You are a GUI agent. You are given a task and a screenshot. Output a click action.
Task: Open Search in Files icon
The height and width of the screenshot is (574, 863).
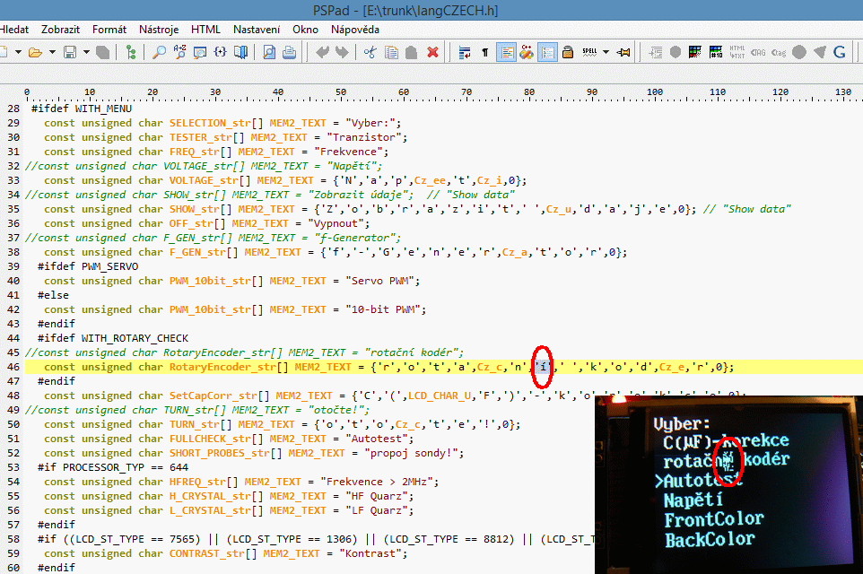200,52
